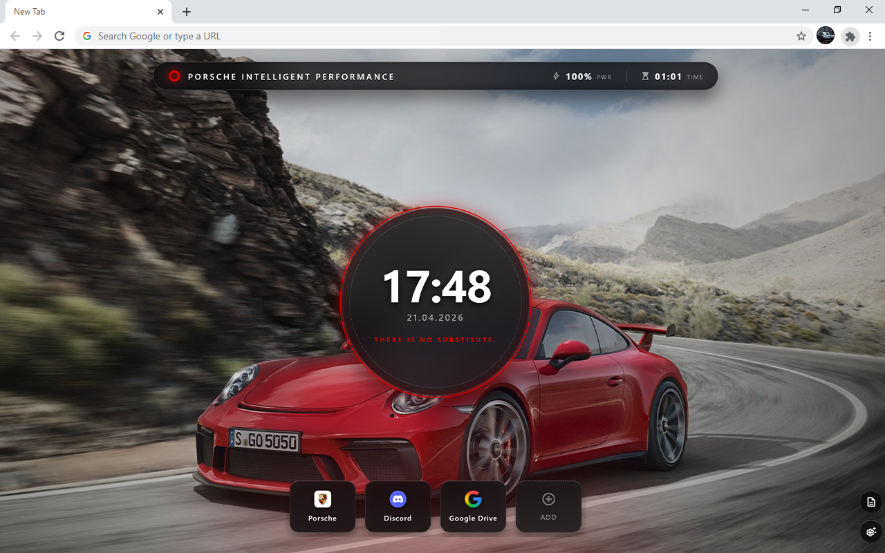The width and height of the screenshot is (885, 553).
Task: Click the forward navigation arrow
Action: [37, 36]
